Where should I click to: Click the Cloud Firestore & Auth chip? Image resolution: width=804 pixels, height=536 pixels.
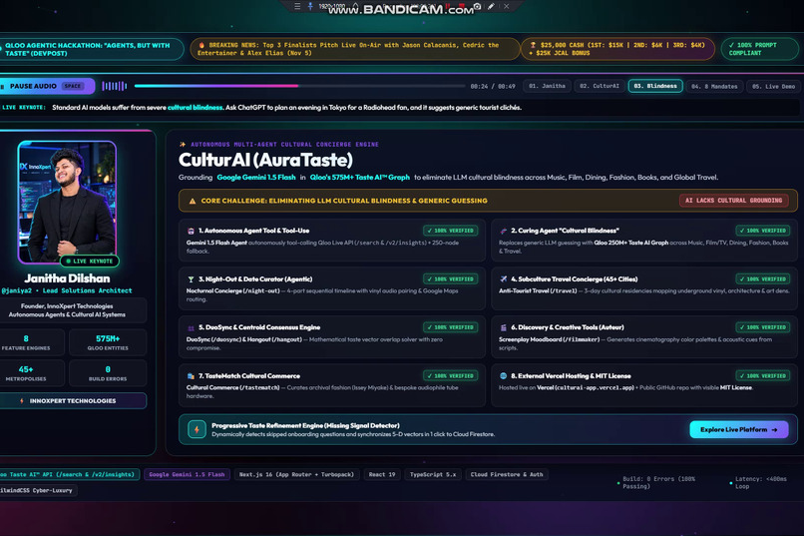click(507, 474)
